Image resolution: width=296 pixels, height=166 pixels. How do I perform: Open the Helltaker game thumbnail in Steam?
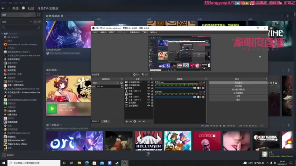(148, 141)
